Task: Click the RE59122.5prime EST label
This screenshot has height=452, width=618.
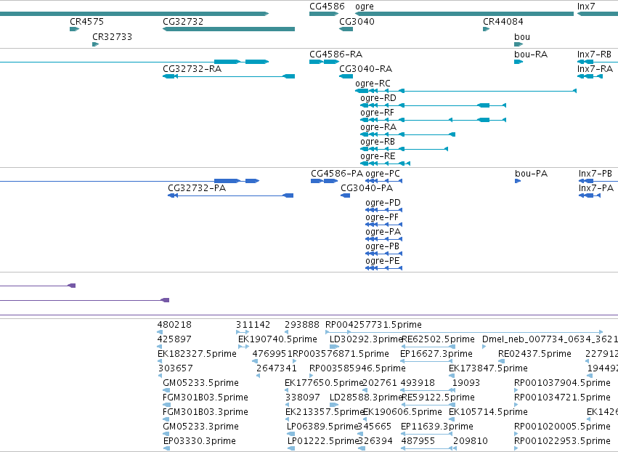Action: pyautogui.click(x=438, y=397)
